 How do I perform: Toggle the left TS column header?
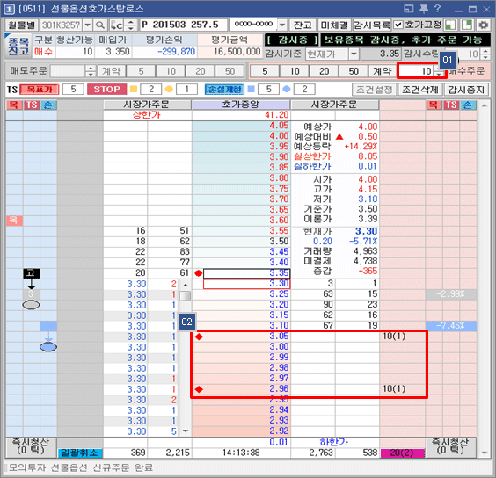click(32, 105)
